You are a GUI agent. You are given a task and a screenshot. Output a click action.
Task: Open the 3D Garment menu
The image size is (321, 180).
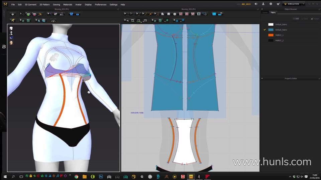(30, 4)
